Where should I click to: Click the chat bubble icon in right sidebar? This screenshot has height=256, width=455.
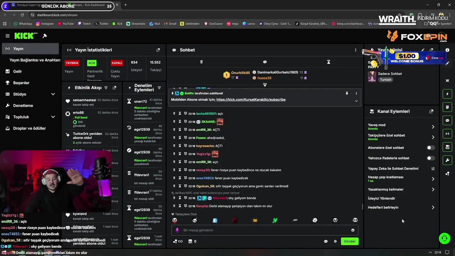[447, 121]
